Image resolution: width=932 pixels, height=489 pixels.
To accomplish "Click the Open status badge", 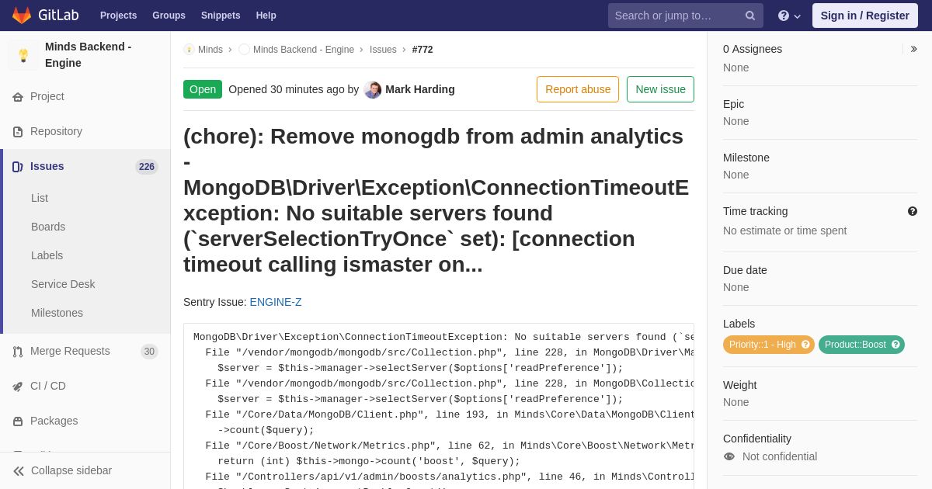I will tap(203, 89).
